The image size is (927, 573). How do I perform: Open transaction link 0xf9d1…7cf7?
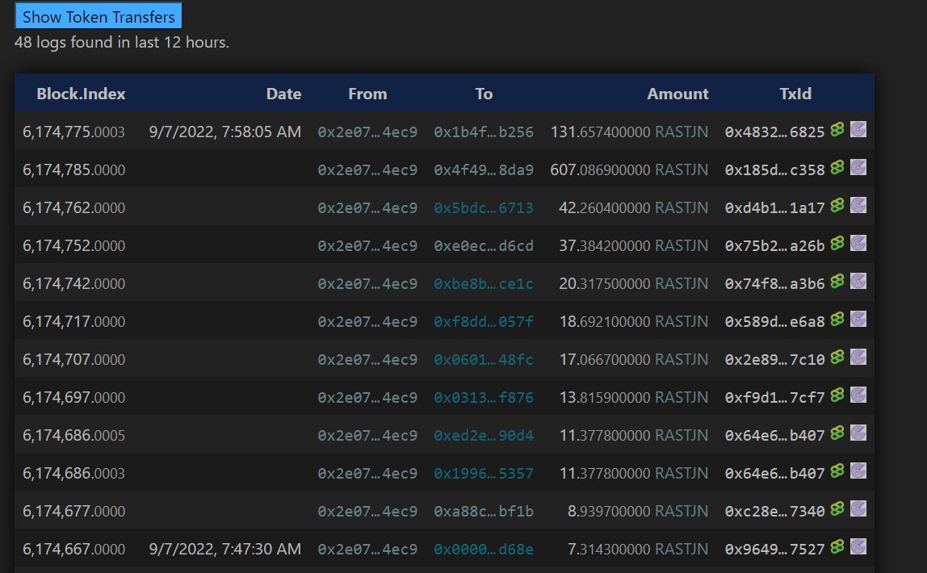774,398
